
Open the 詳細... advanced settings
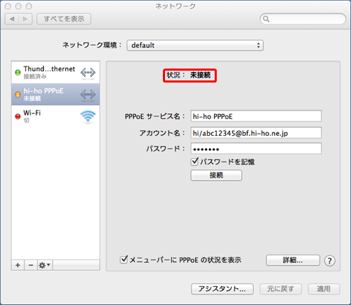[293, 260]
